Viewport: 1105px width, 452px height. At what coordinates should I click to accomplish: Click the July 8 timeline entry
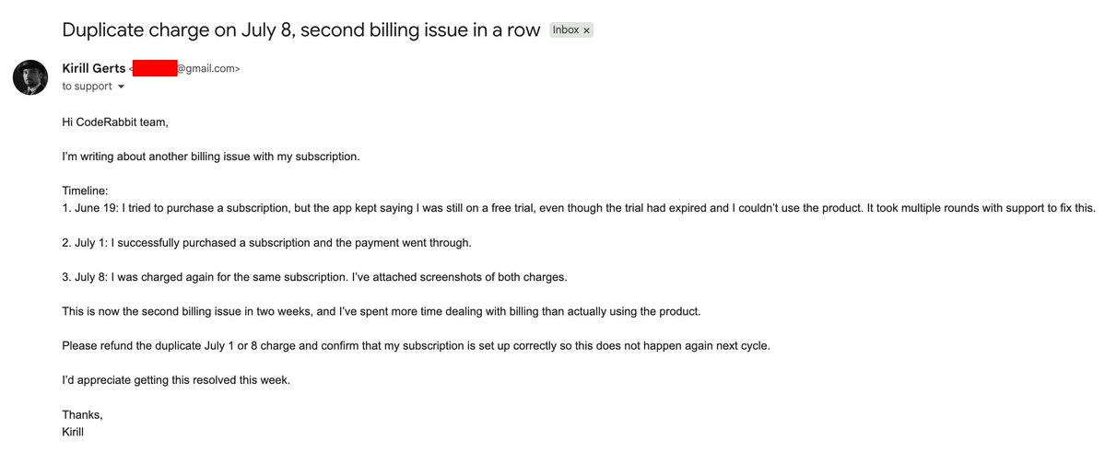pos(314,277)
